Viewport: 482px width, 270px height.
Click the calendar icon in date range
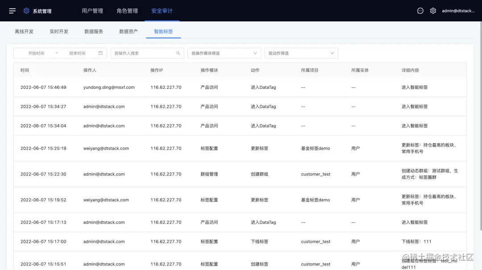click(x=100, y=53)
